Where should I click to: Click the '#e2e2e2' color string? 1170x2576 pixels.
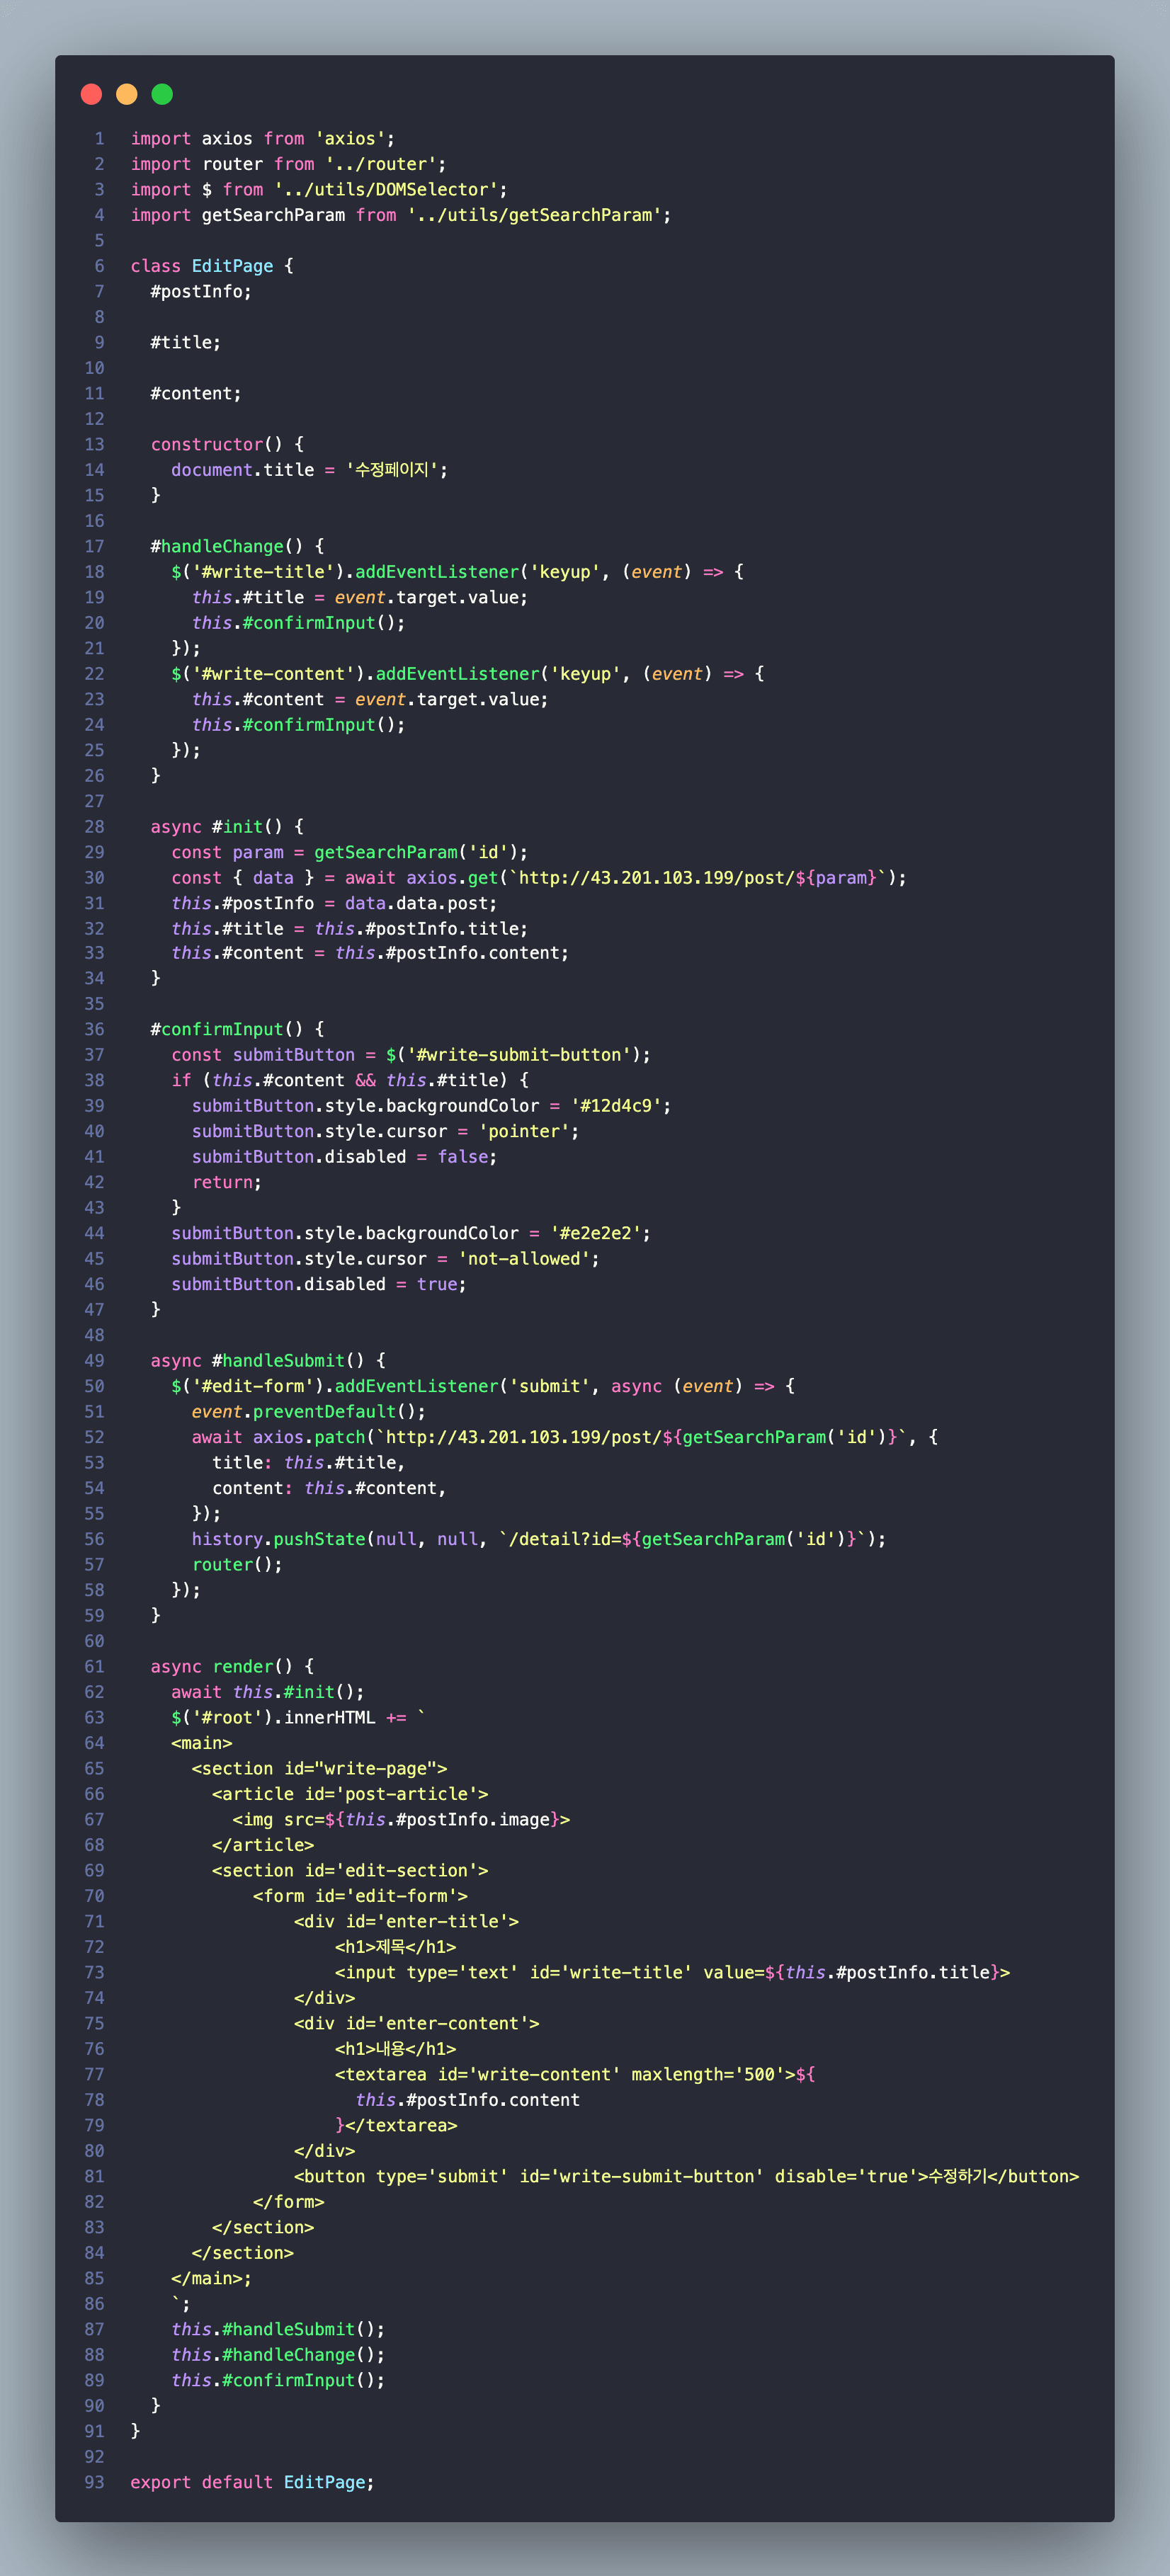[x=595, y=1232]
